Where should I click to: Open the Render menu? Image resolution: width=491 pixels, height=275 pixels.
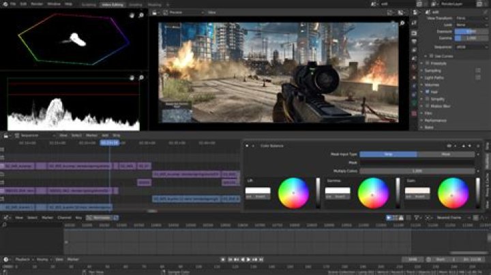pos(37,4)
